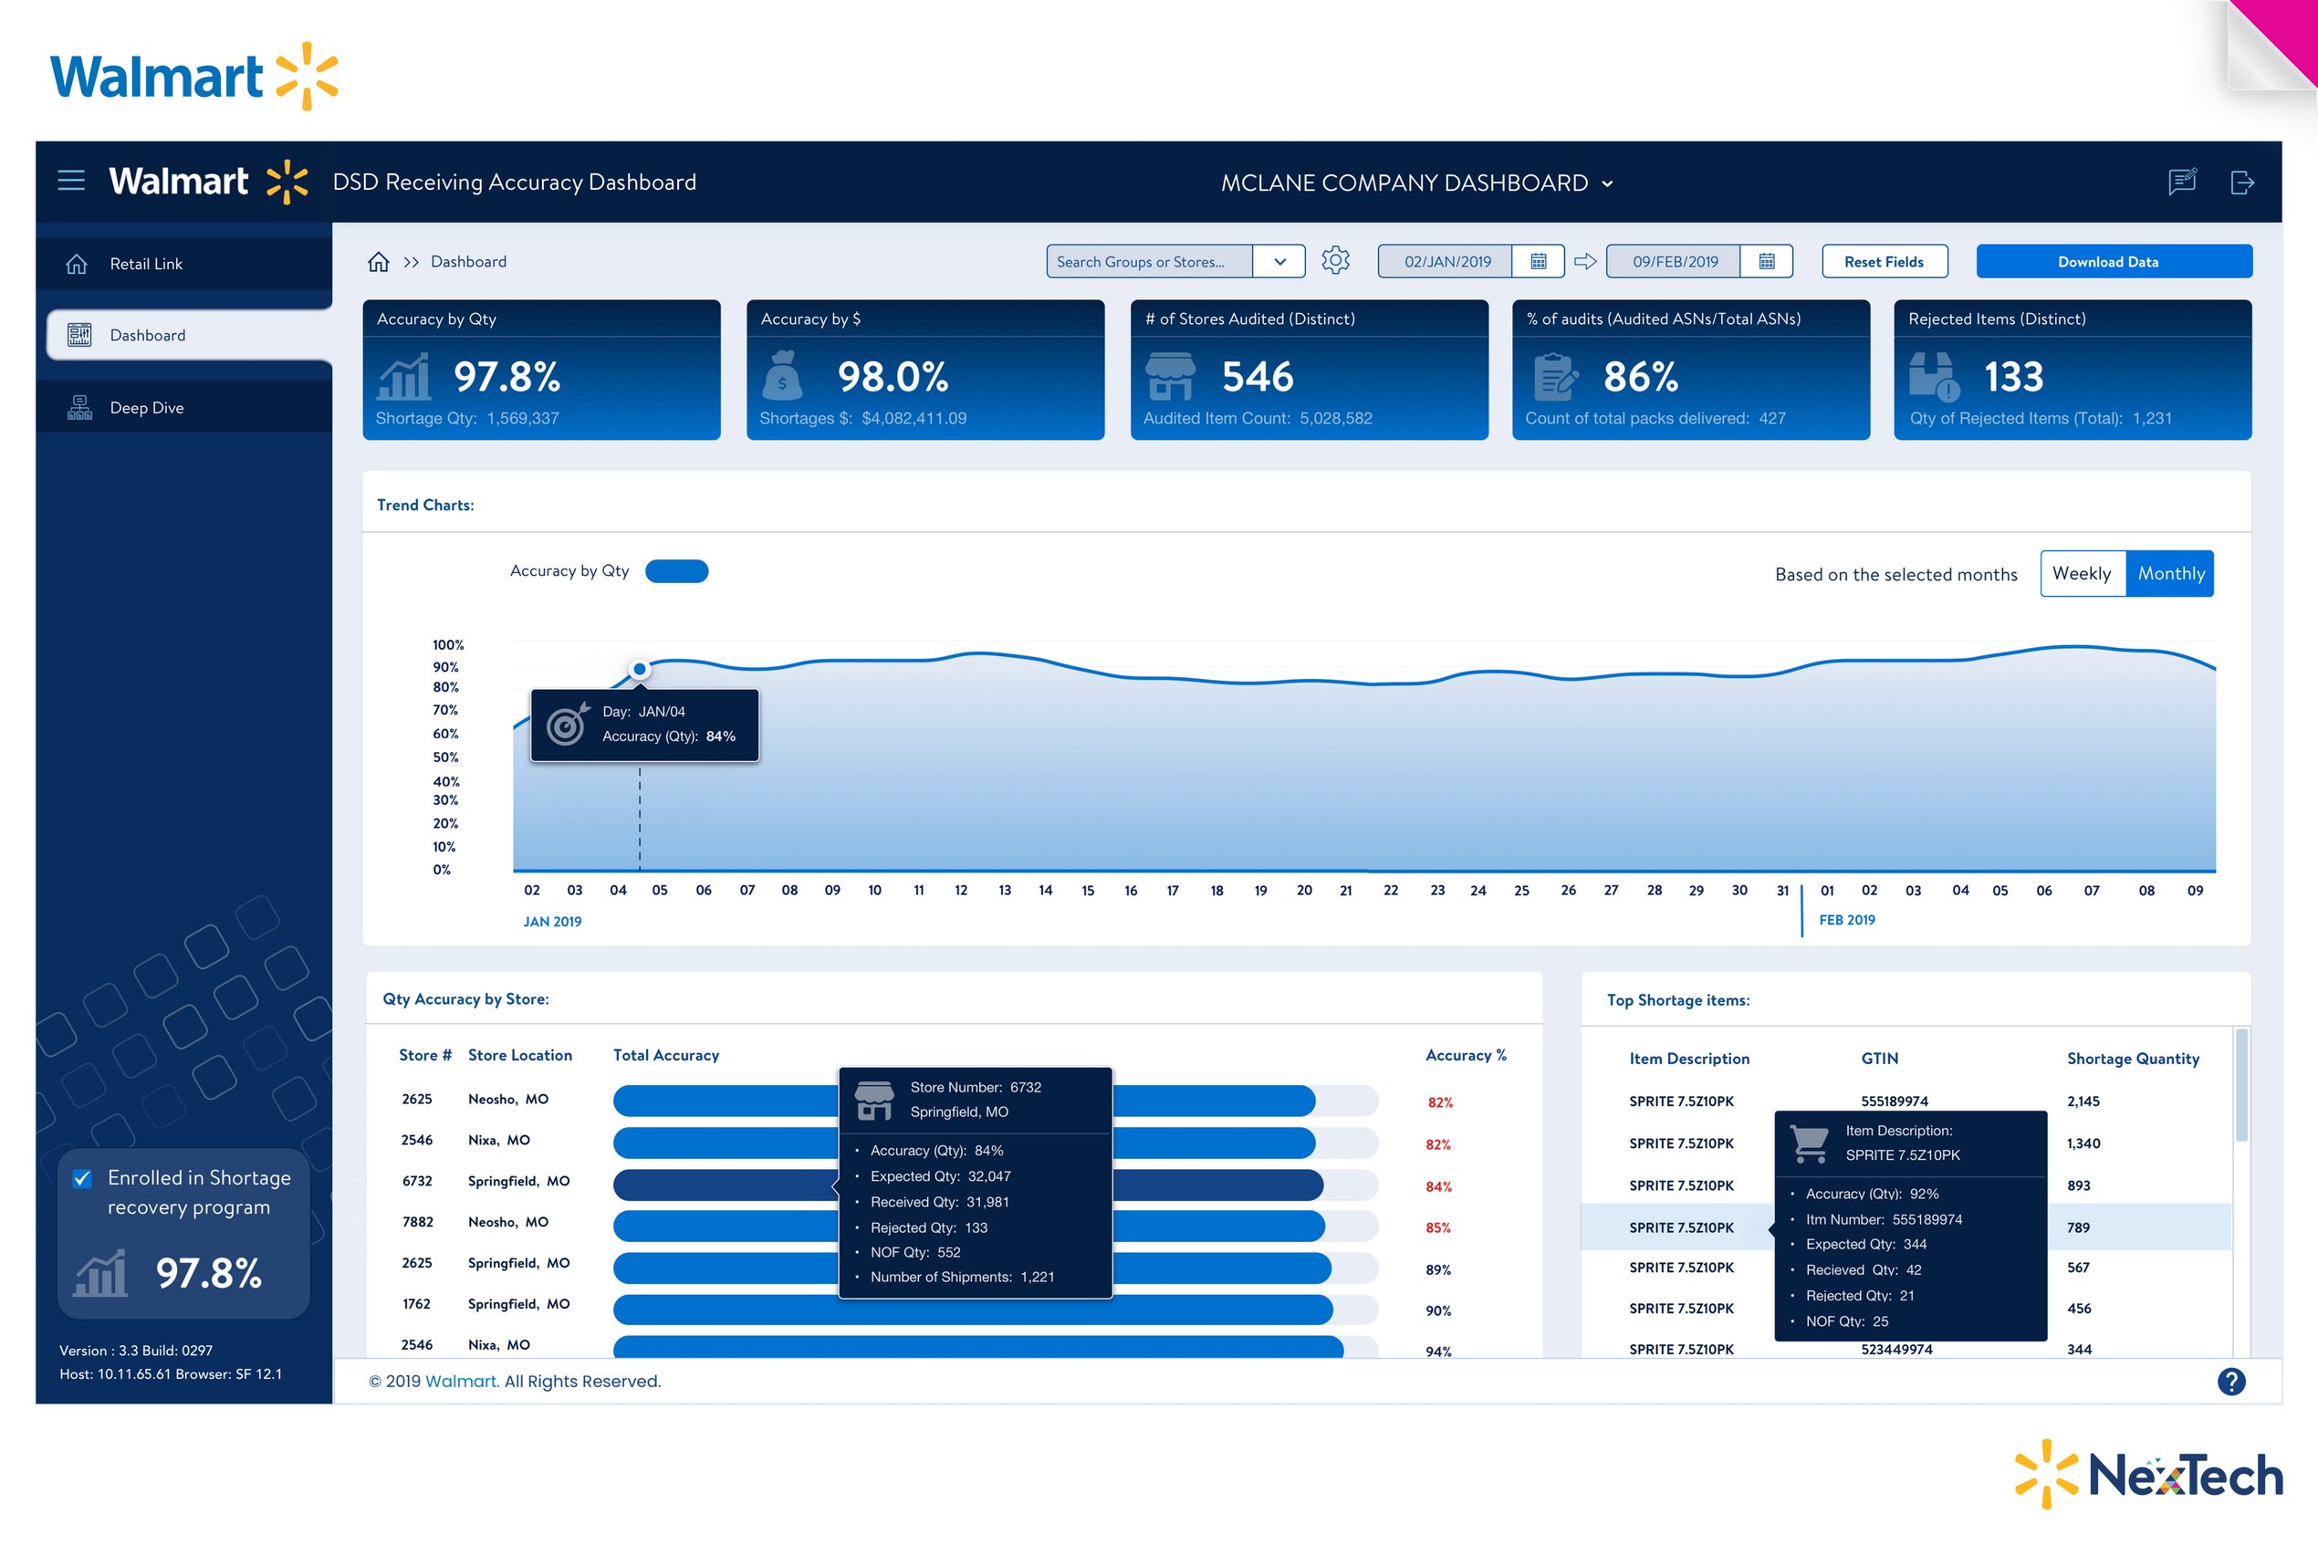Click the home breadcrumb icon
The height and width of the screenshot is (1545, 2318).
pyautogui.click(x=379, y=262)
